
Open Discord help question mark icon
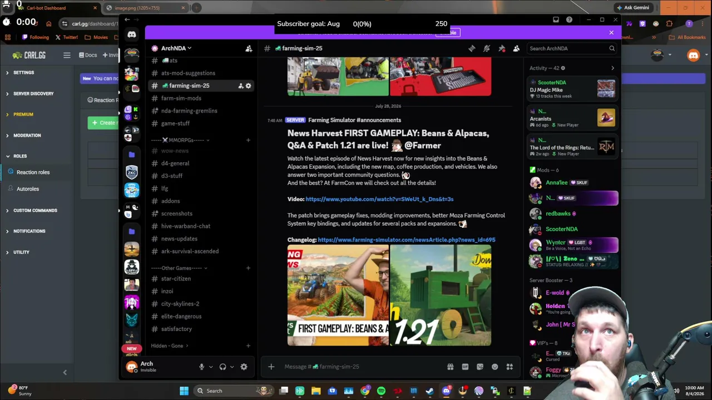[x=569, y=20]
